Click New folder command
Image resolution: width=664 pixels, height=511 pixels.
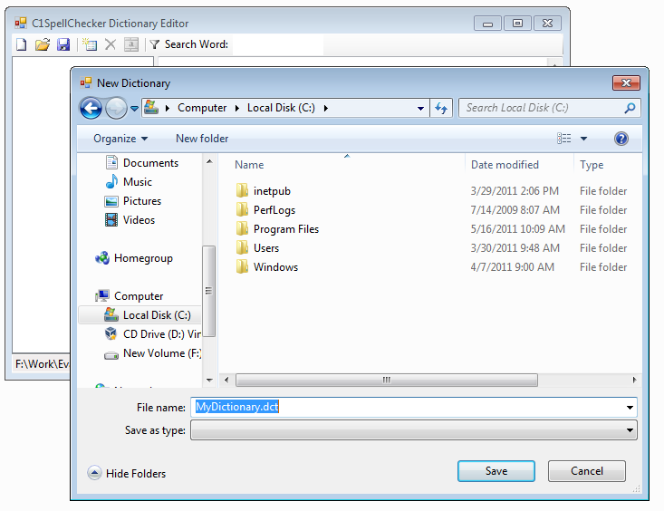click(x=202, y=139)
